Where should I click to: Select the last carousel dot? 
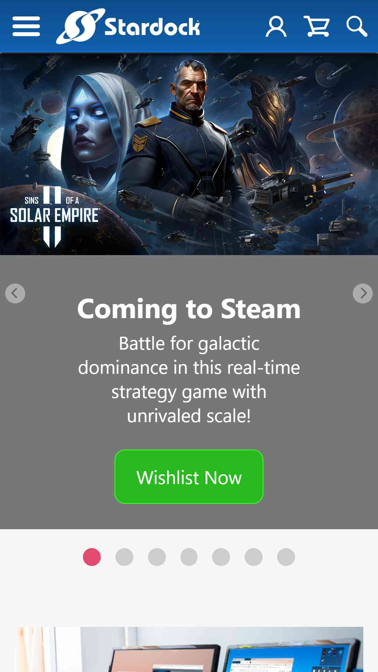(286, 557)
